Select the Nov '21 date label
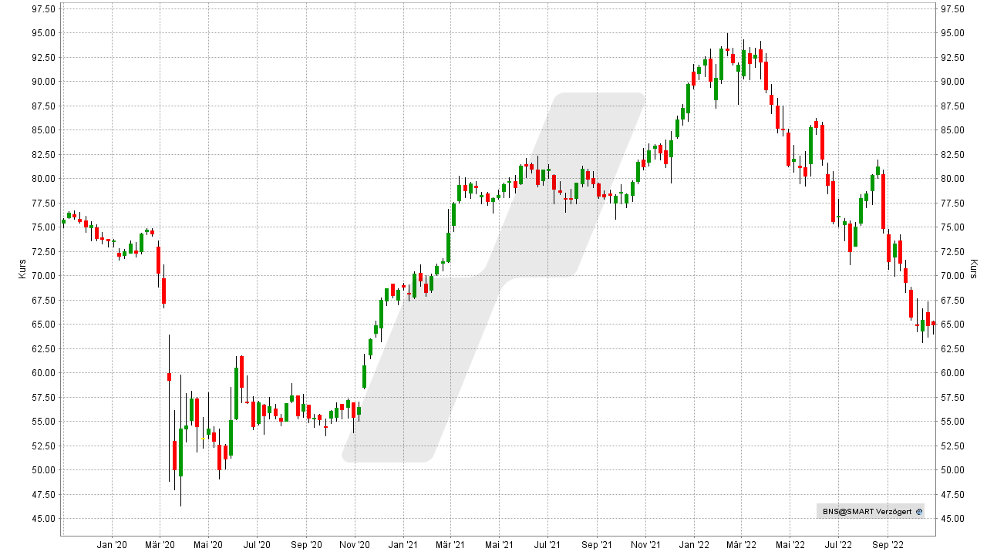Screen dimensions: 987x555 [x=645, y=545]
